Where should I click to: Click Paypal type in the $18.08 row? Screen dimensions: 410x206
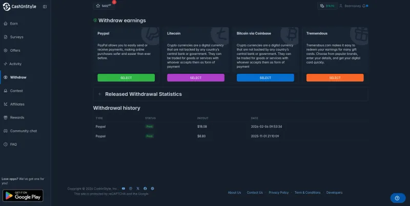(100, 127)
